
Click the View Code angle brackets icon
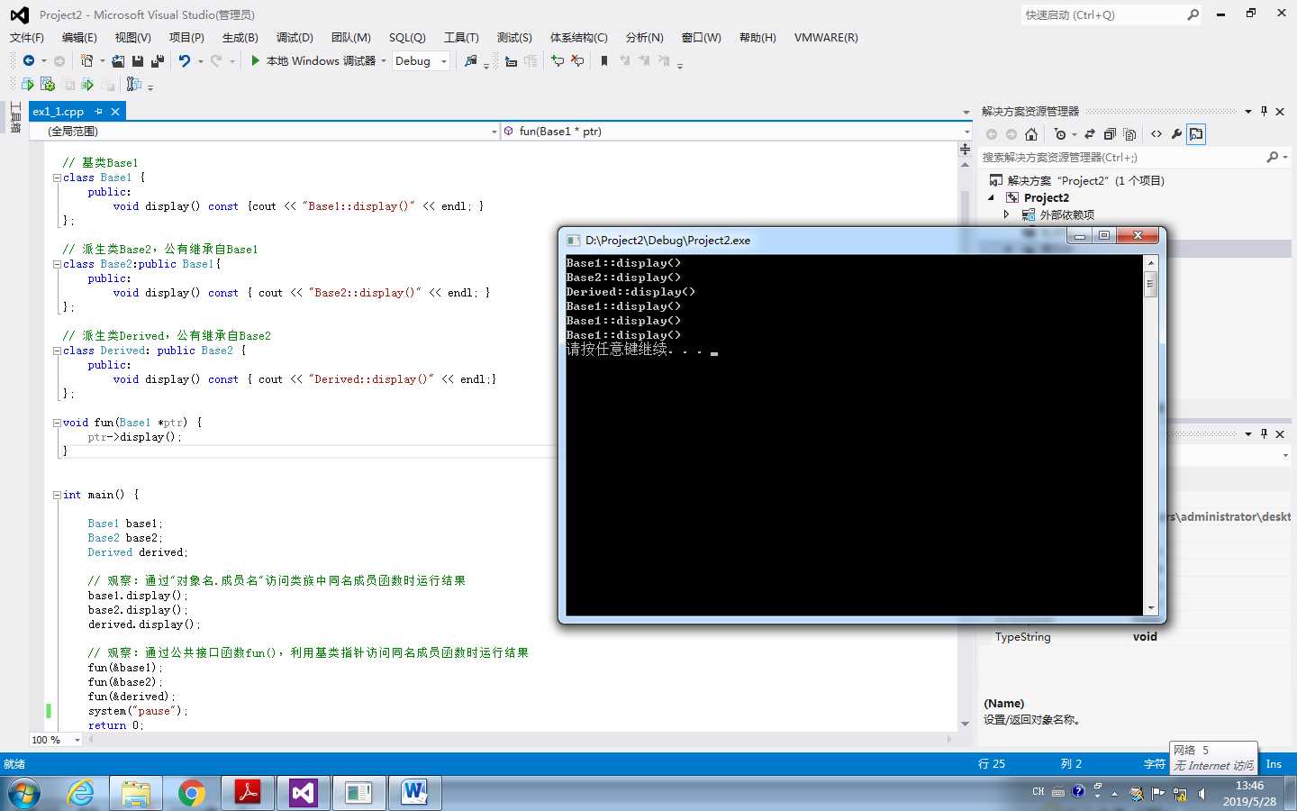1156,134
